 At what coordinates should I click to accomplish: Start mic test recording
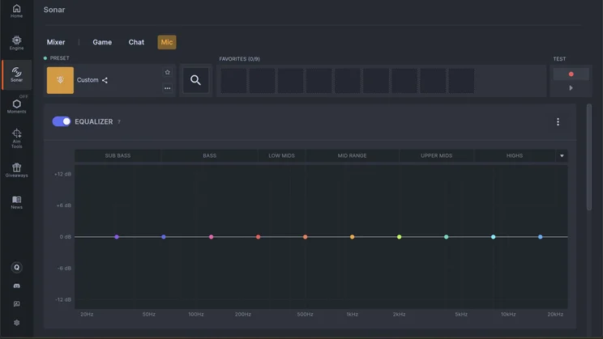click(x=571, y=74)
